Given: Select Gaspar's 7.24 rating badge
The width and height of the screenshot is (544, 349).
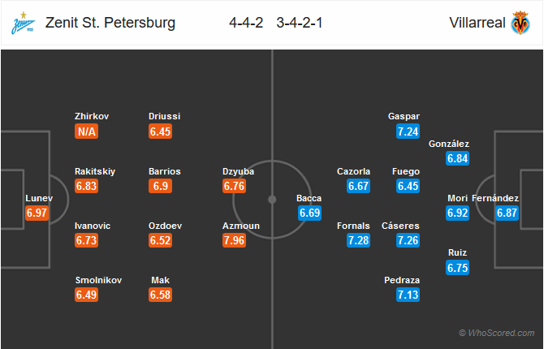Looking at the screenshot, I should pos(408,131).
